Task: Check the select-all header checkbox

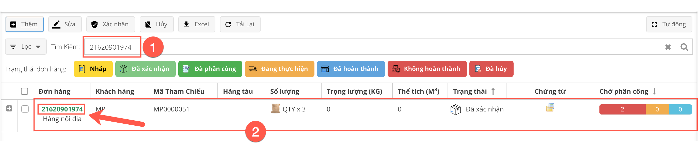Action: pos(24,91)
